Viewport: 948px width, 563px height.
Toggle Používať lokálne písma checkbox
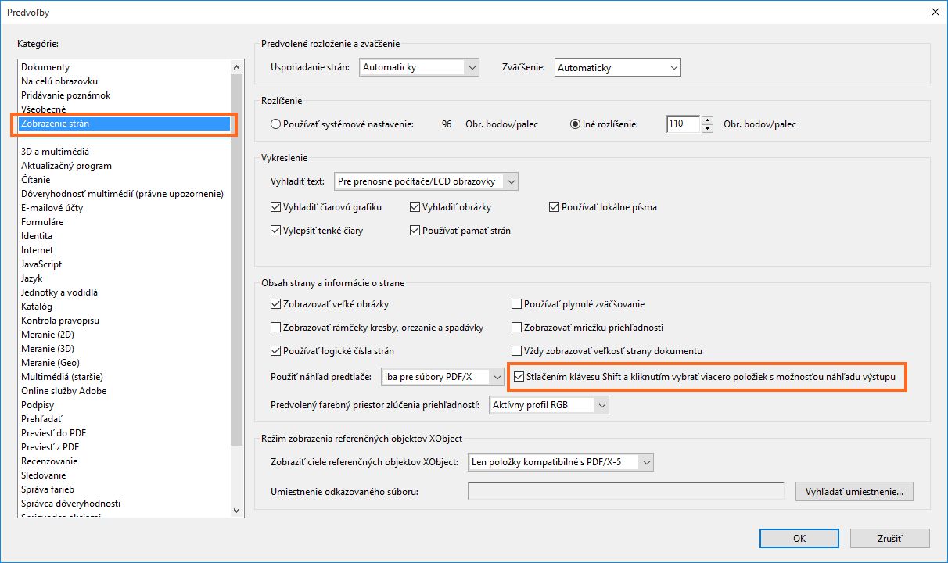click(555, 207)
